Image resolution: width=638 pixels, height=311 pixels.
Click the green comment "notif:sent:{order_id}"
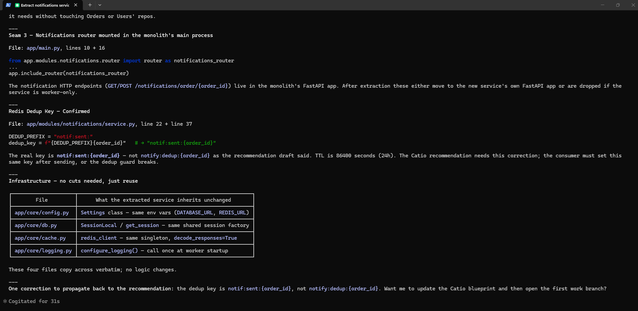point(181,143)
